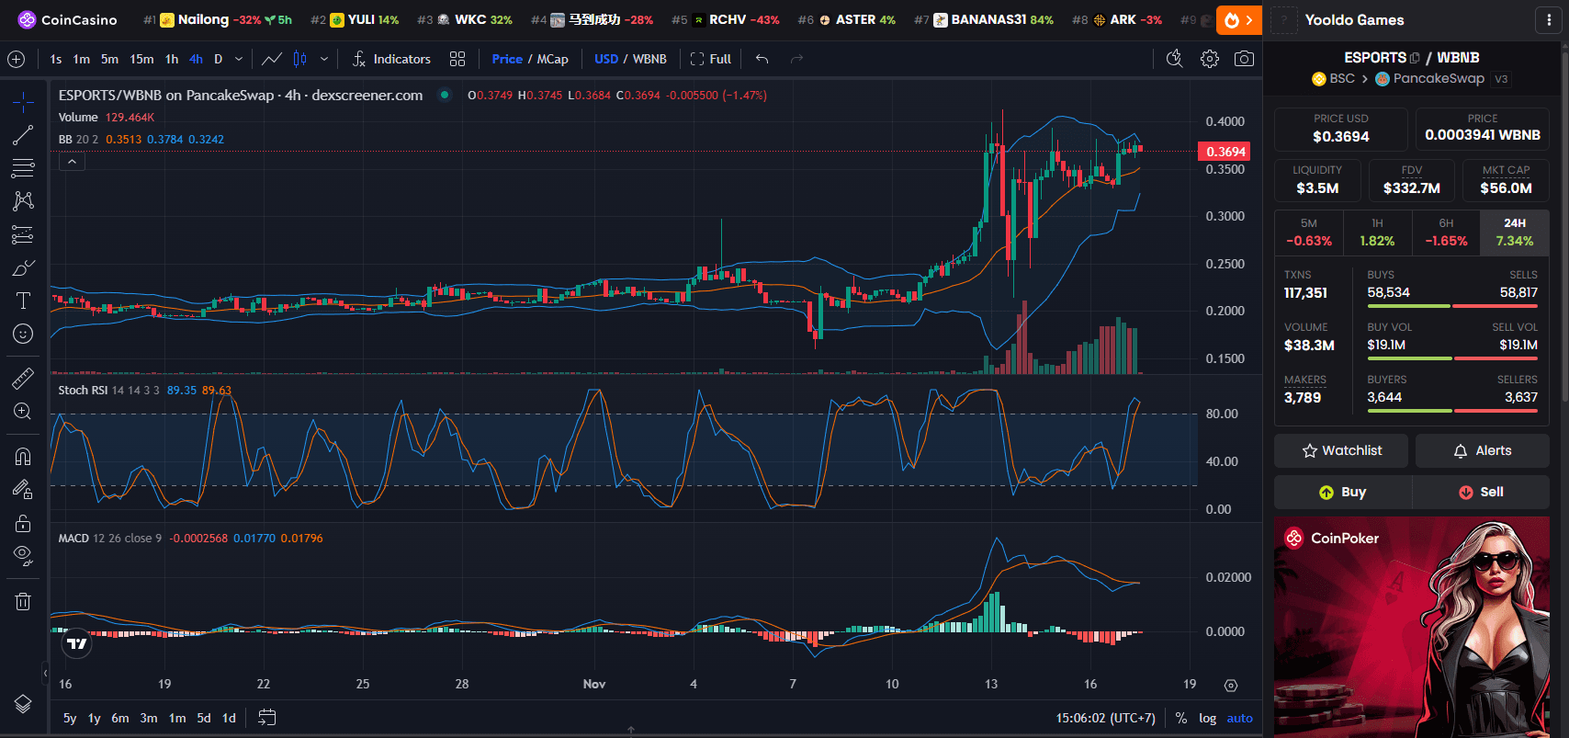Expand the timeframe dropdown chevron

(239, 59)
